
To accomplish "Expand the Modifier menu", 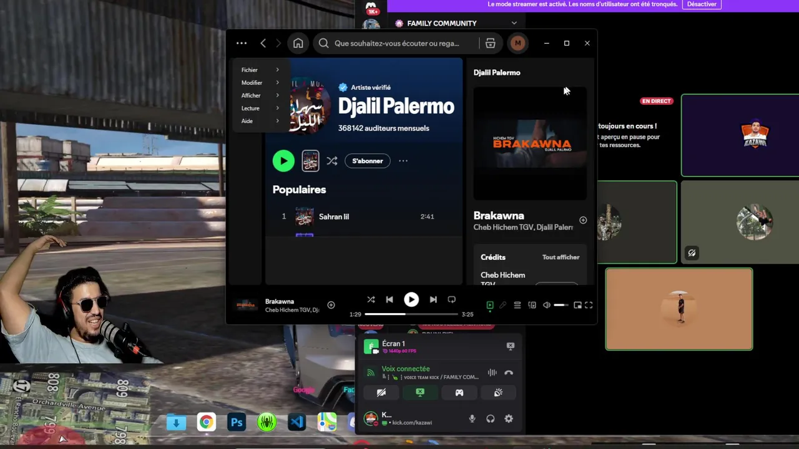I will coord(260,82).
